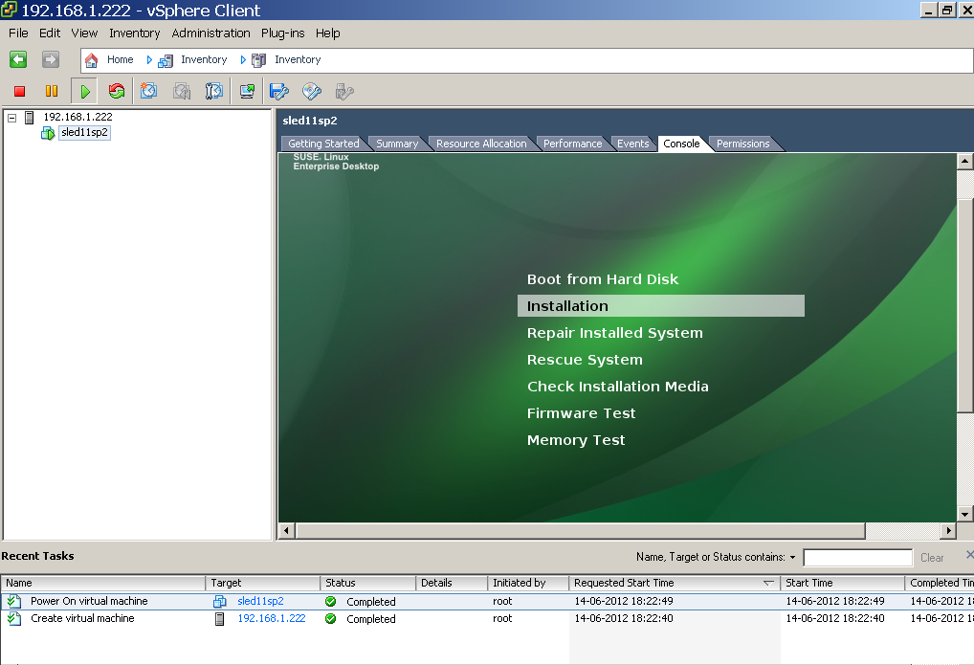Click the second Inventory breadcrumb icon
Image resolution: width=974 pixels, height=665 pixels.
(258, 60)
